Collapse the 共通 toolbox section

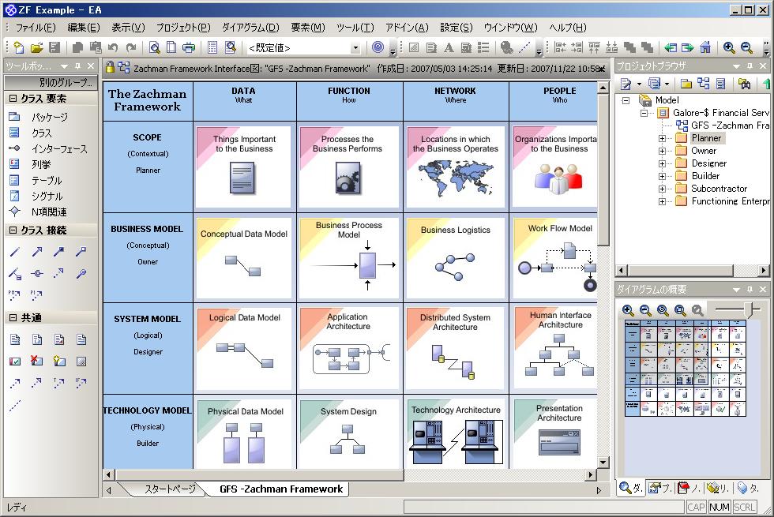(13, 317)
